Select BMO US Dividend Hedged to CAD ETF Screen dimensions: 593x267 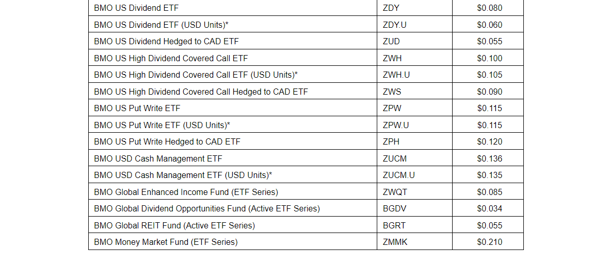166,42
